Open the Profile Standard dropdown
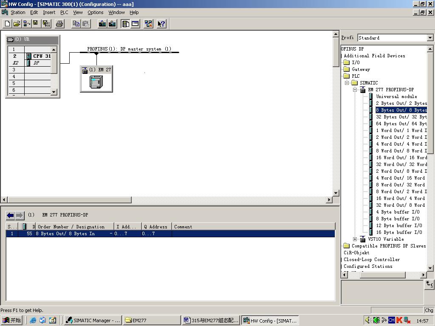 pos(430,38)
